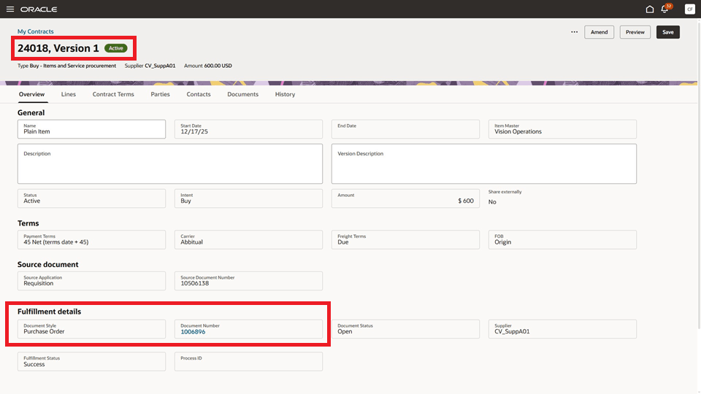This screenshot has width=701, height=394.
Task: Click the Share externally value No
Action: [492, 202]
